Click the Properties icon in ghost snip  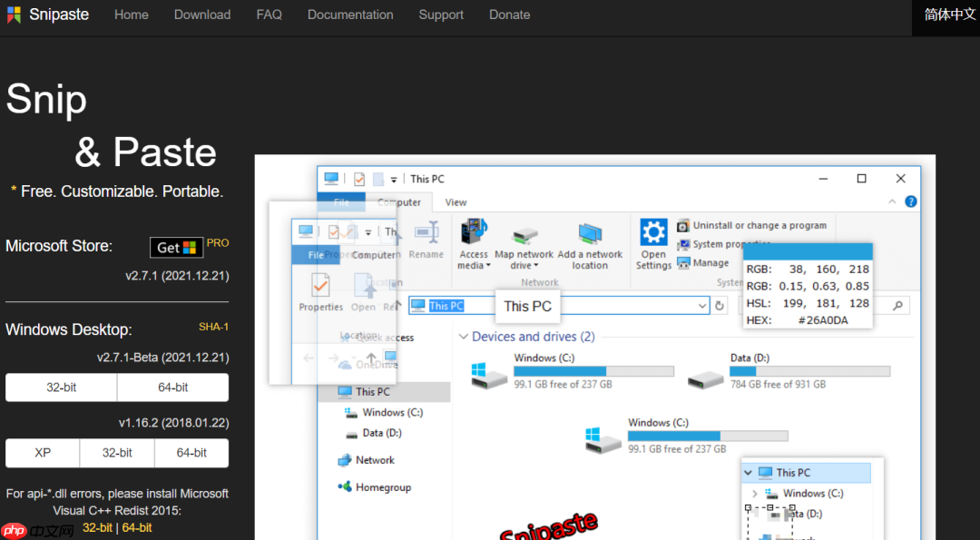click(x=320, y=286)
